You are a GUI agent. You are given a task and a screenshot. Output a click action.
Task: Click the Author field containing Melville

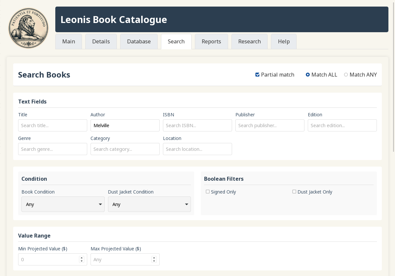click(x=125, y=126)
